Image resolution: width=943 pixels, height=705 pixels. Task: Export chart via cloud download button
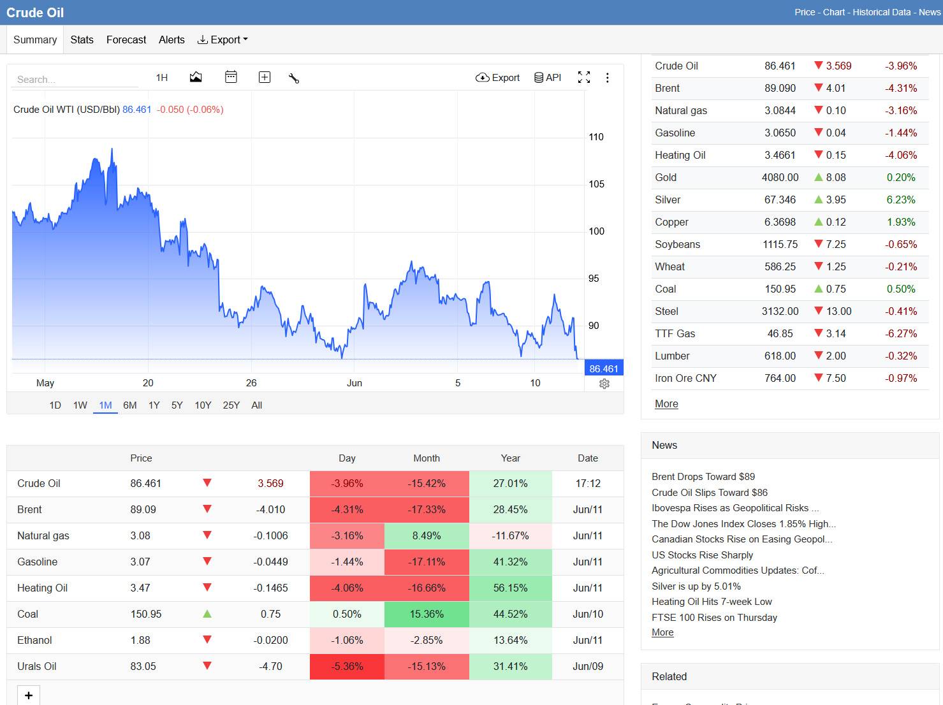pos(497,77)
